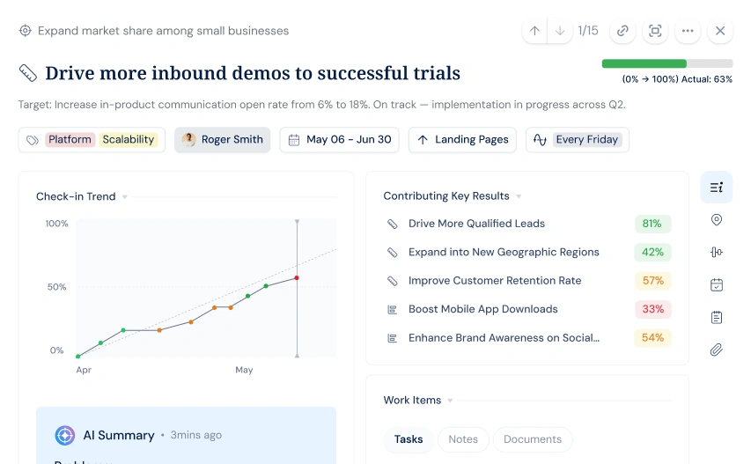Collapse the Work Items section
Viewport: 751px width, 464px height.
[x=450, y=401]
